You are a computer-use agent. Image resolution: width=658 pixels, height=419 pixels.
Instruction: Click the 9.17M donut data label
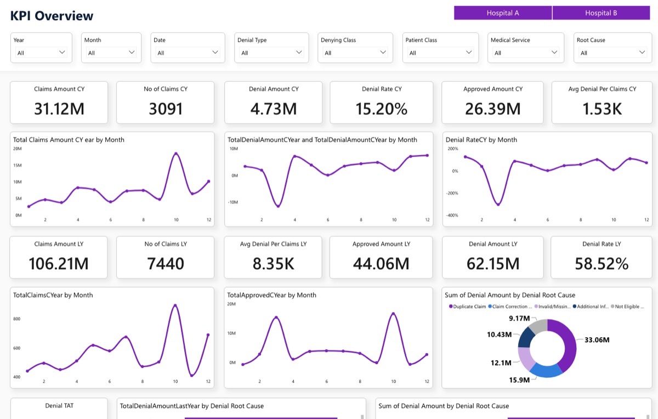519,319
